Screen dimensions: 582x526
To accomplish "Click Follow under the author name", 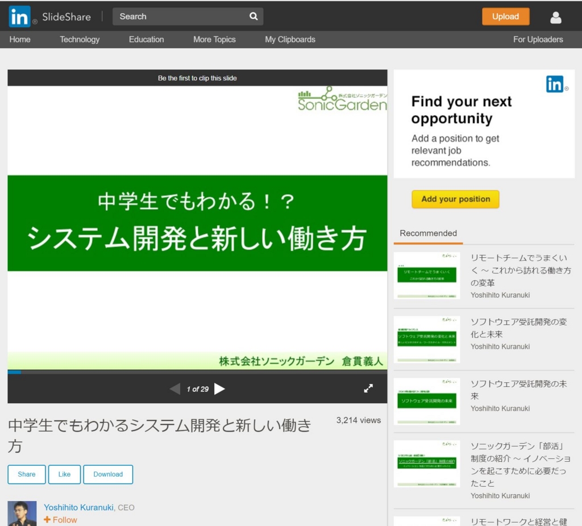I will pos(60,520).
